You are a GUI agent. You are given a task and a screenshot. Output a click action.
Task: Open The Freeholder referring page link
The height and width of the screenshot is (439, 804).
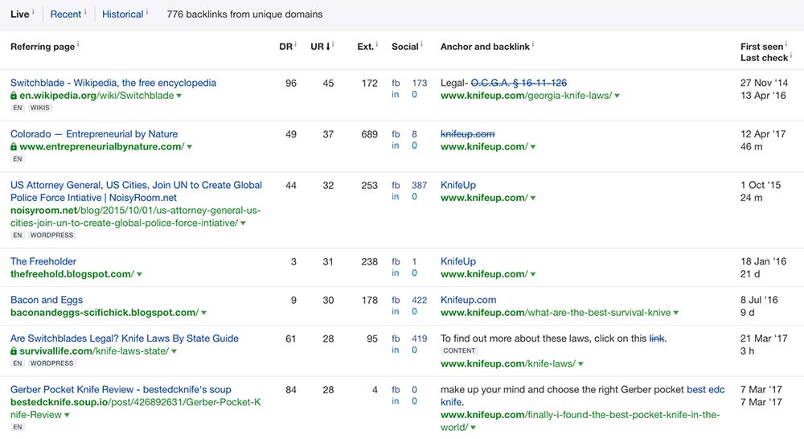[x=43, y=261]
